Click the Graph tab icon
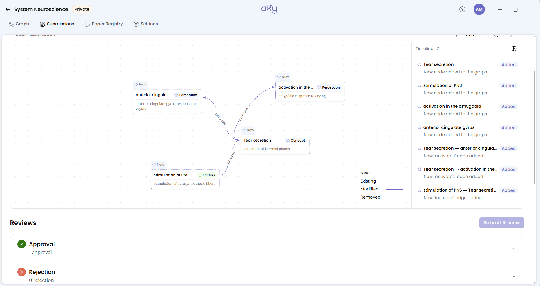Screen dimensions: 540x286 tap(11, 24)
